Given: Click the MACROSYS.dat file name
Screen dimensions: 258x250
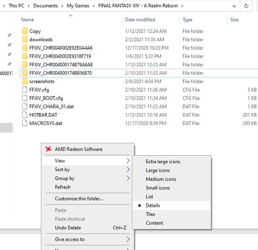Looking at the screenshot, I should (x=46, y=123).
